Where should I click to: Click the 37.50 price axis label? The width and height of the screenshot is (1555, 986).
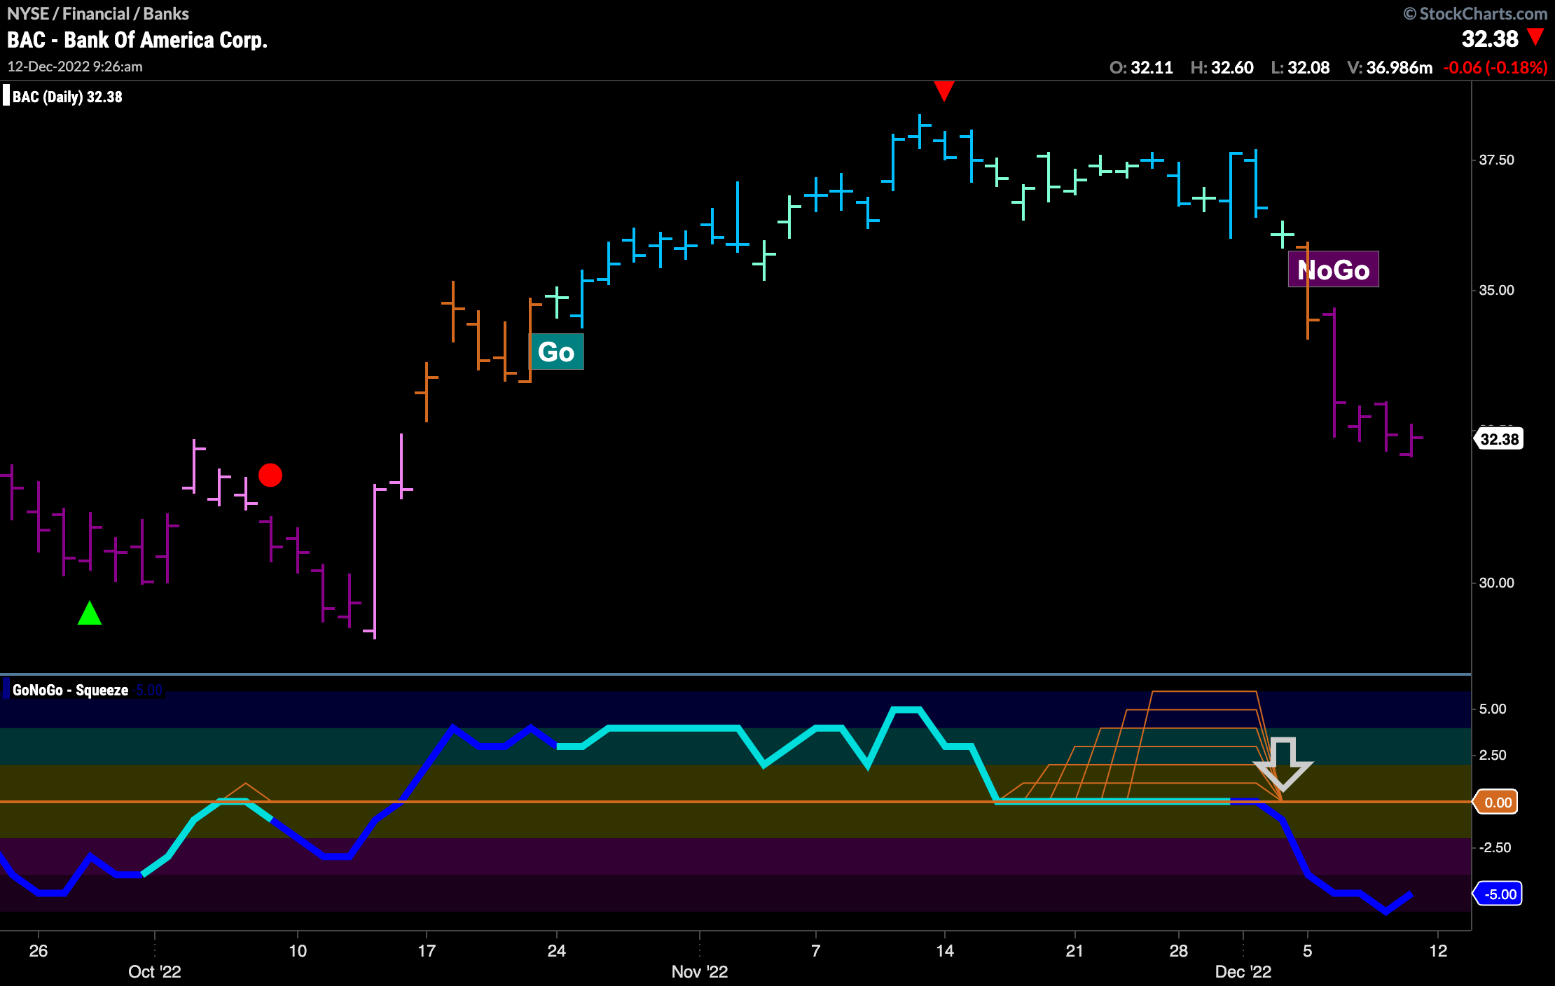[x=1496, y=160]
